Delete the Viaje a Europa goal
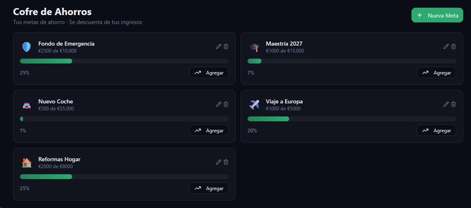471x208 pixels. [x=453, y=104]
